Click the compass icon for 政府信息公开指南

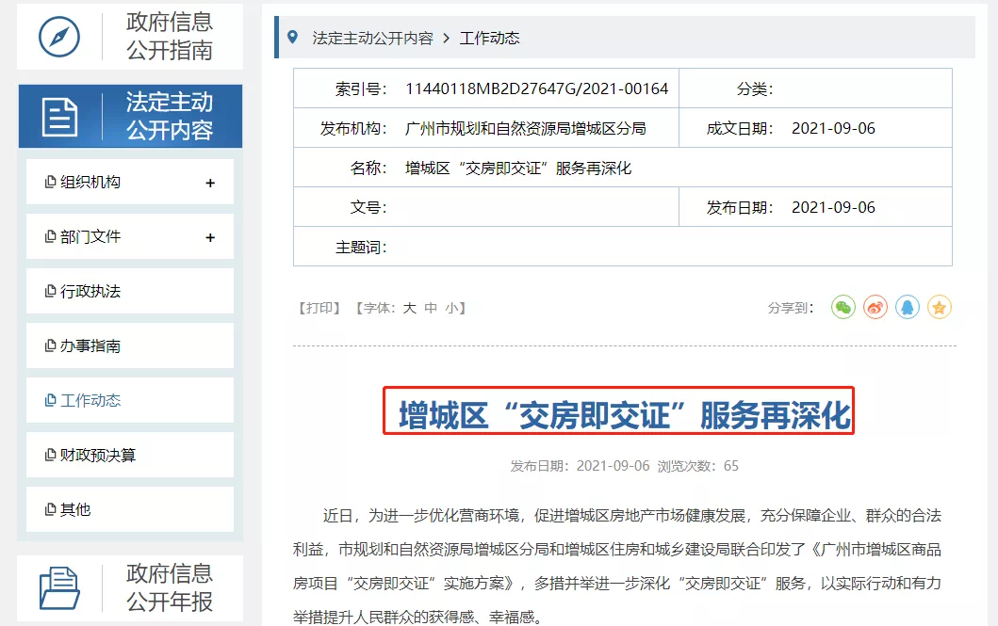(59, 37)
